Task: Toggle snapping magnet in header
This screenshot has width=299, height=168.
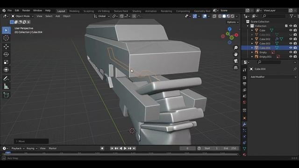Action: [x=121, y=16]
